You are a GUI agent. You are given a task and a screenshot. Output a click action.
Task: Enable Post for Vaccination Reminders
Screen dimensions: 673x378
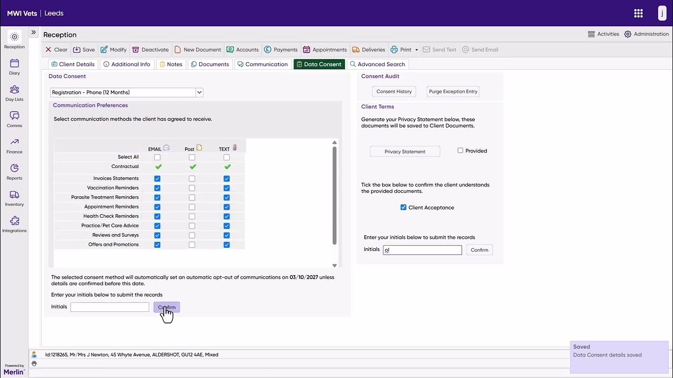pyautogui.click(x=192, y=188)
